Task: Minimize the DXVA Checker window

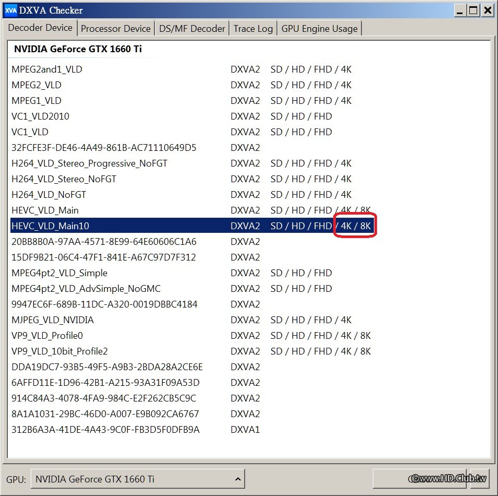Action: click(459, 10)
